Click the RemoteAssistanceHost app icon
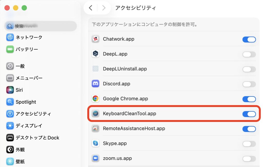Screen dimensions: 263x167 [x=96, y=129]
